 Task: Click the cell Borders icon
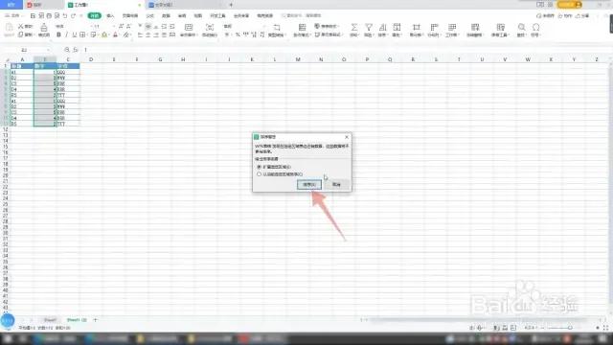pyautogui.click(x=82, y=34)
